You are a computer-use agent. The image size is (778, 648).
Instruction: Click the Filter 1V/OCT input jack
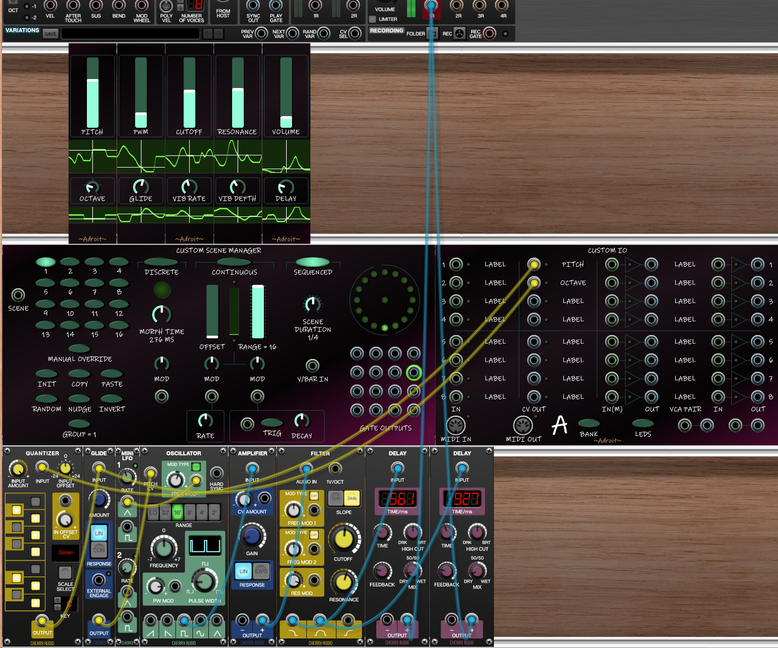[x=335, y=469]
